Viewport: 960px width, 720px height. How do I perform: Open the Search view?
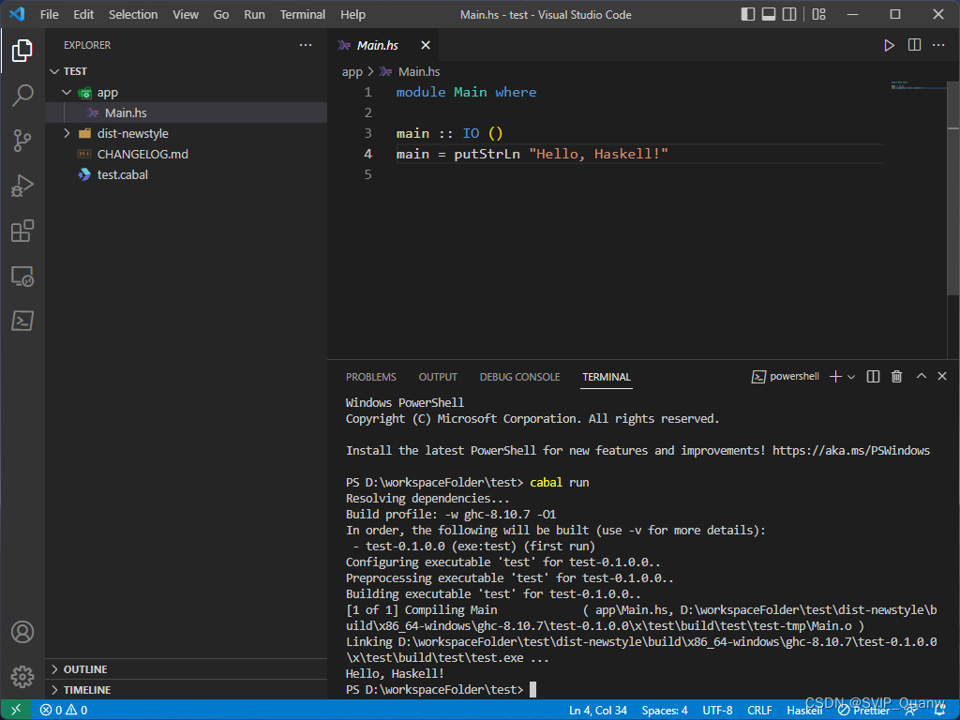pos(22,95)
